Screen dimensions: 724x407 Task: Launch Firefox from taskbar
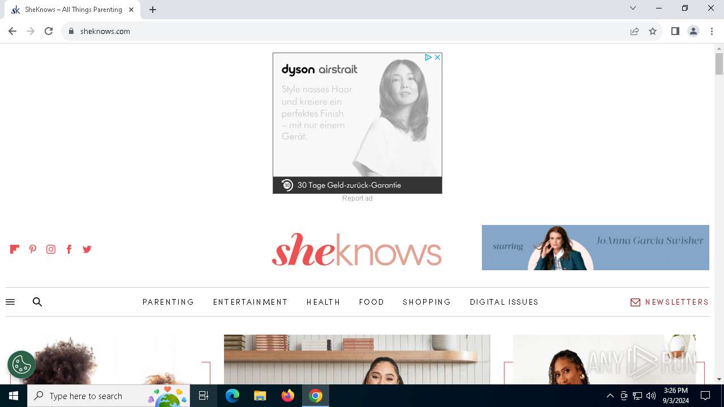tap(288, 396)
